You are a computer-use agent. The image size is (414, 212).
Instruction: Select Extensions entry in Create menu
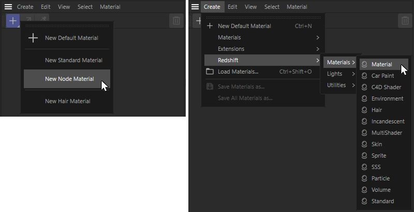tap(263, 49)
